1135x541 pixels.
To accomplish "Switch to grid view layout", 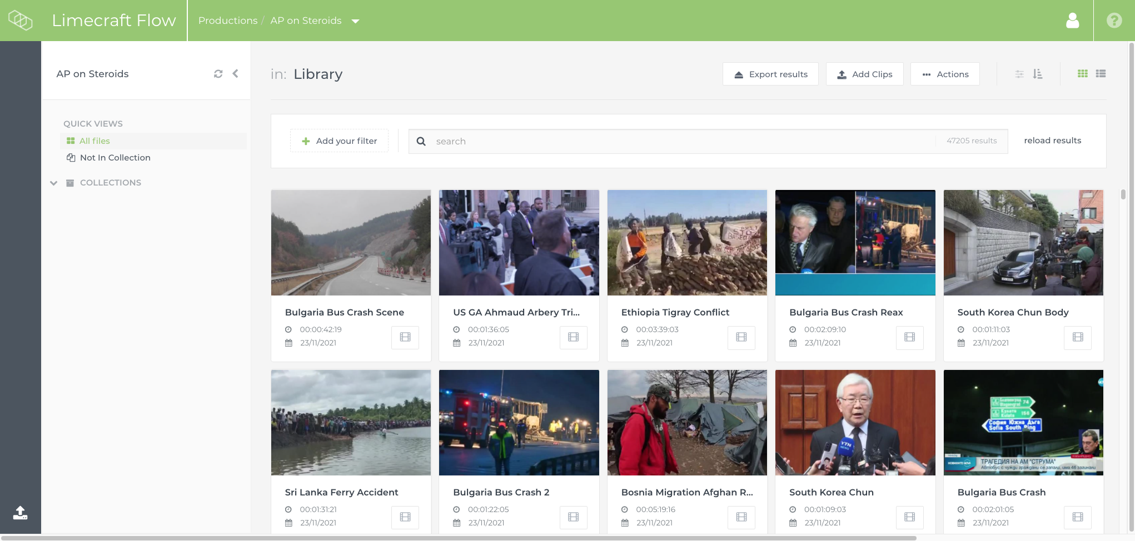I will pyautogui.click(x=1082, y=74).
